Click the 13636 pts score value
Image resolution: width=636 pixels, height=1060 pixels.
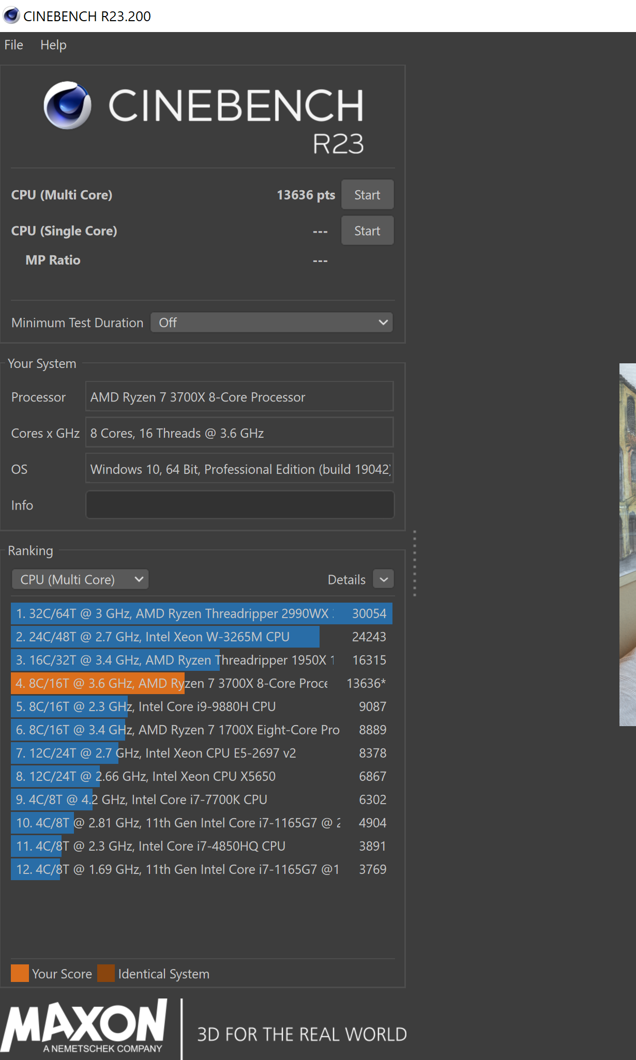[x=306, y=195]
